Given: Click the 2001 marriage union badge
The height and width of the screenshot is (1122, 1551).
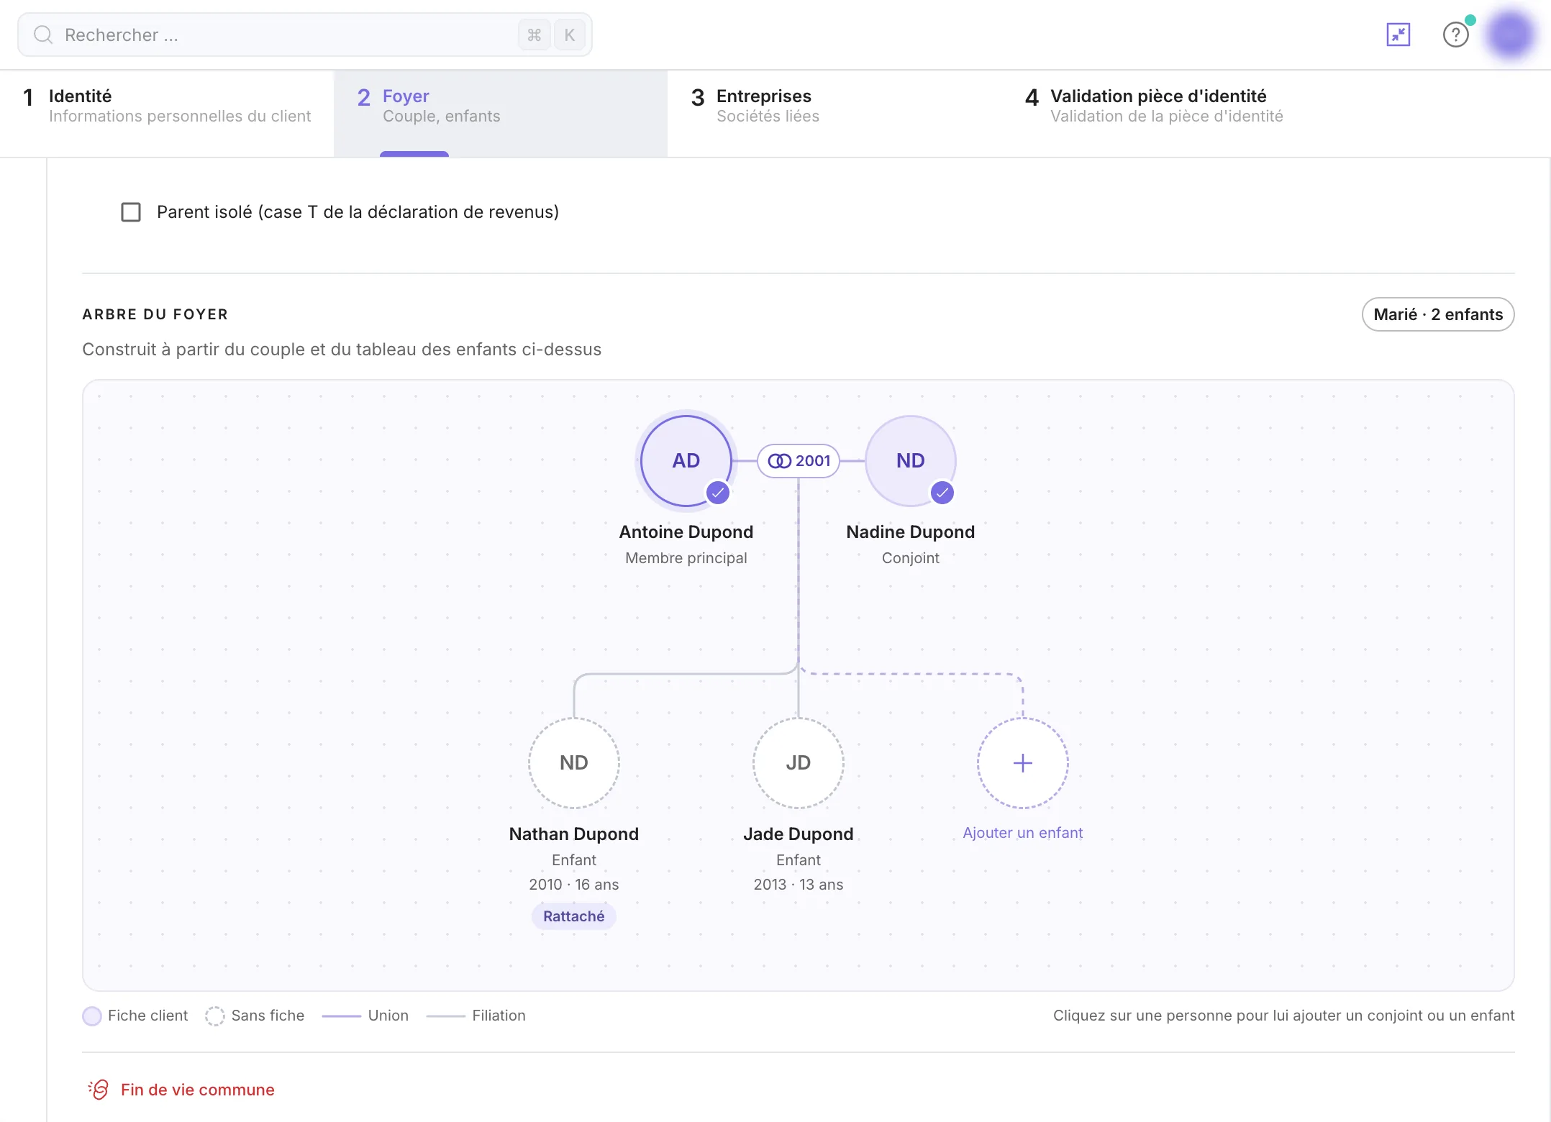Looking at the screenshot, I should tap(799, 460).
